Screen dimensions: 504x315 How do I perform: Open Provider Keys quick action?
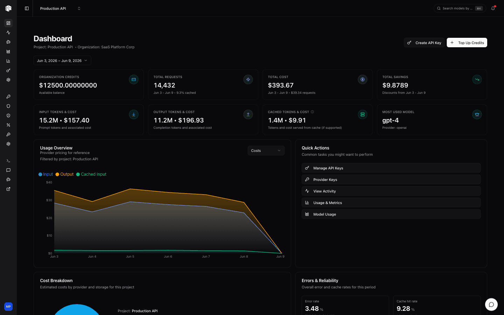(391, 180)
